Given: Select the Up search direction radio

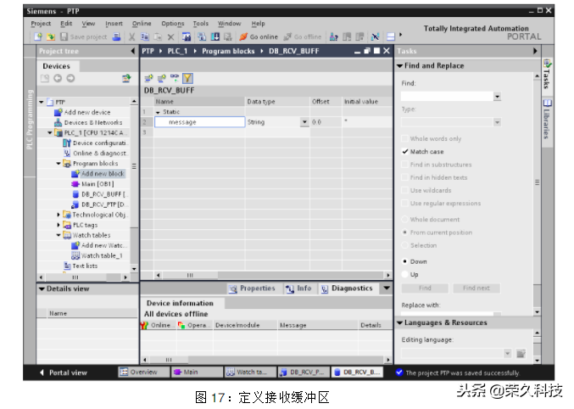Looking at the screenshot, I should coord(404,274).
